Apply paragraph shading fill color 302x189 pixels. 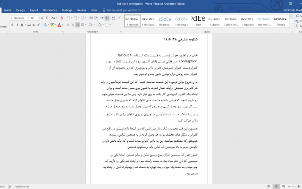pos(100,25)
